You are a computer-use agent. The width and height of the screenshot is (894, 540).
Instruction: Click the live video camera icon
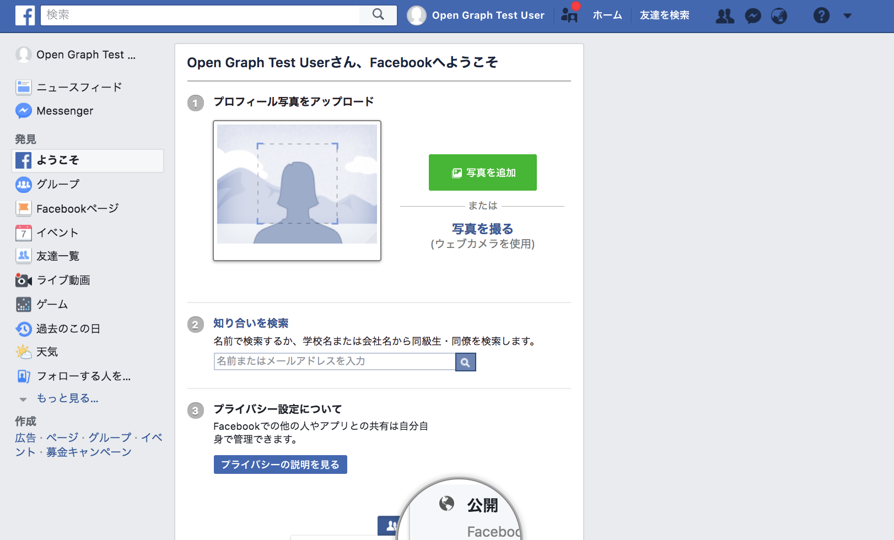(24, 280)
